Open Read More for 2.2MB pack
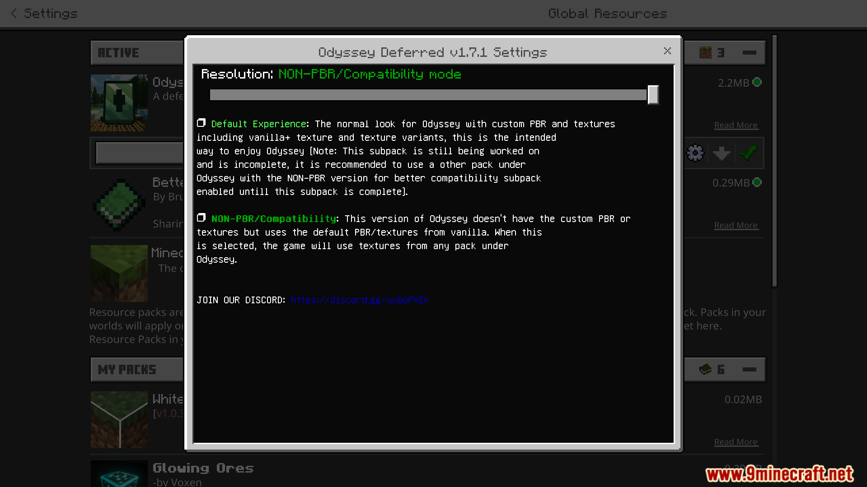Image resolution: width=867 pixels, height=487 pixels. [736, 125]
